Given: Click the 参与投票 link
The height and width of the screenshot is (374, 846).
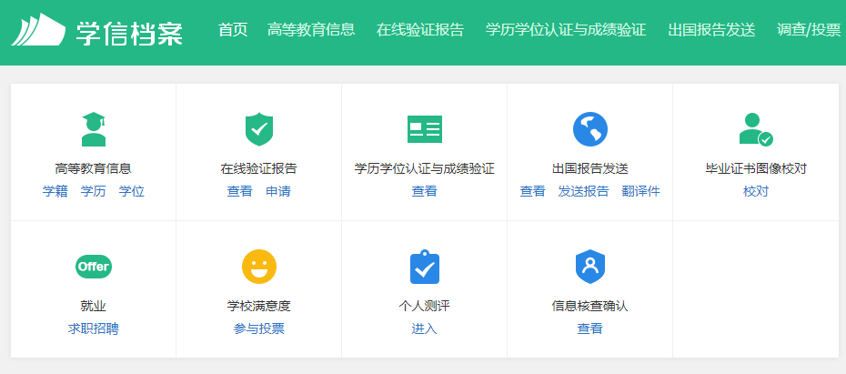Looking at the screenshot, I should pos(259,329).
